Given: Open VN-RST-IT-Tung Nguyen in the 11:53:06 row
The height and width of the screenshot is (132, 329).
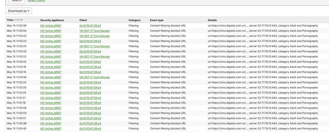Looking at the screenshot, I should coord(95,77).
